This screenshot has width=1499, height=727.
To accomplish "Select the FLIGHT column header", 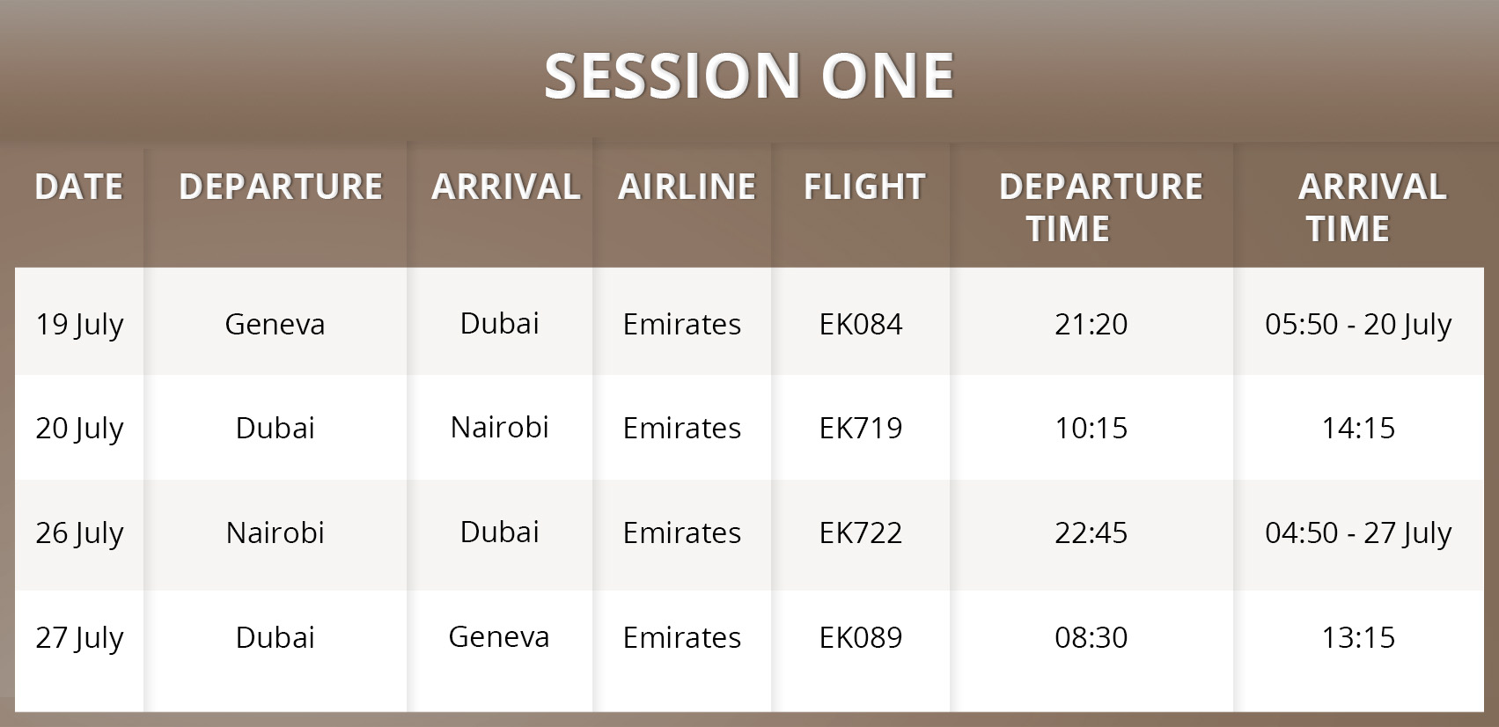I will pyautogui.click(x=864, y=187).
